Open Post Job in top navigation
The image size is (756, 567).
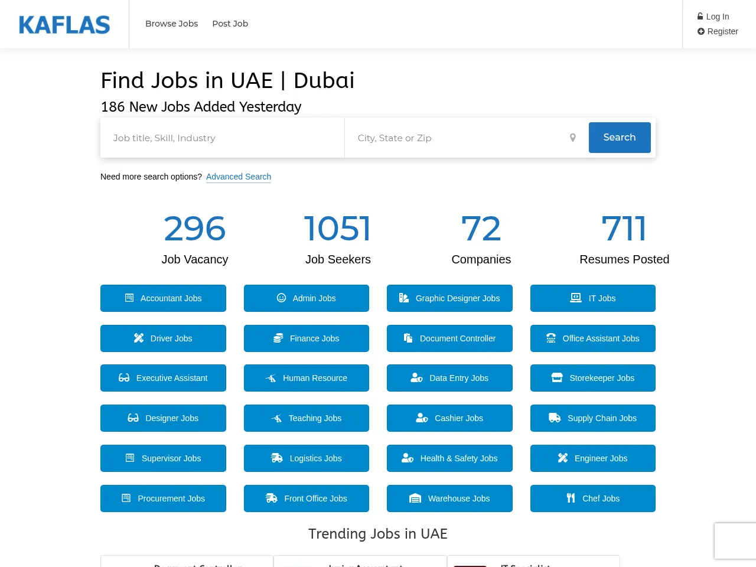tap(230, 24)
